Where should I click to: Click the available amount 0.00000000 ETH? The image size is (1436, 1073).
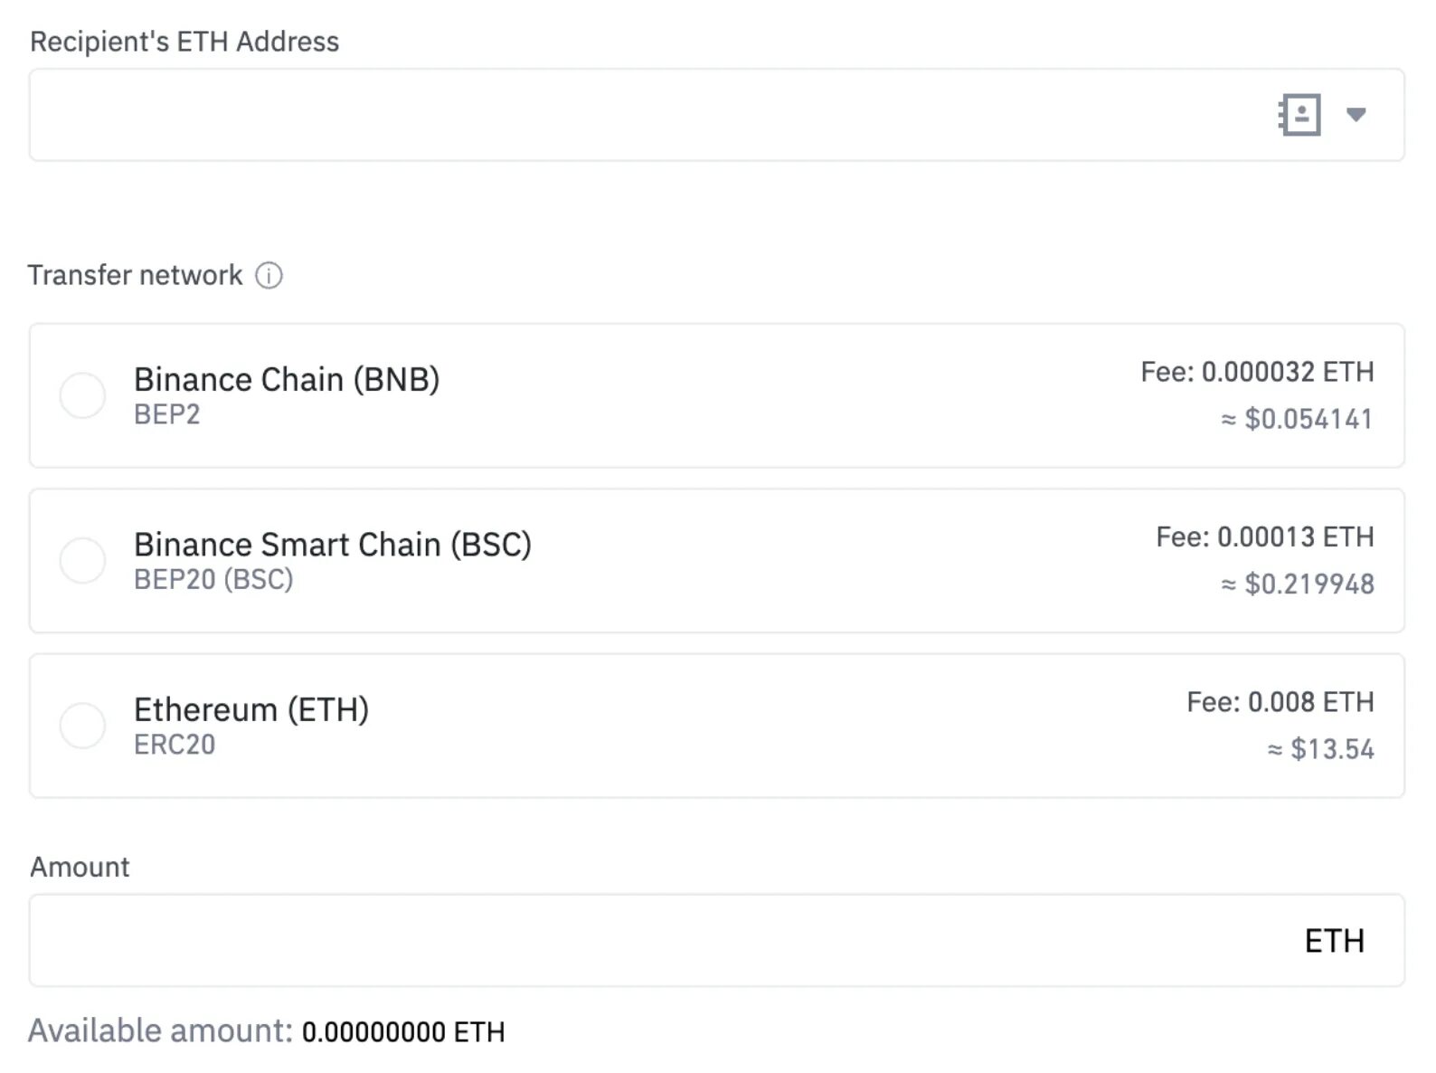[403, 1031]
